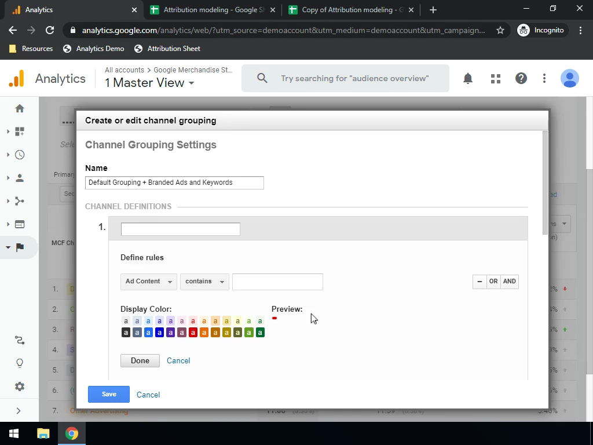This screenshot has width=593, height=445.
Task: Click the browser address bar URL
Action: pyautogui.click(x=283, y=30)
